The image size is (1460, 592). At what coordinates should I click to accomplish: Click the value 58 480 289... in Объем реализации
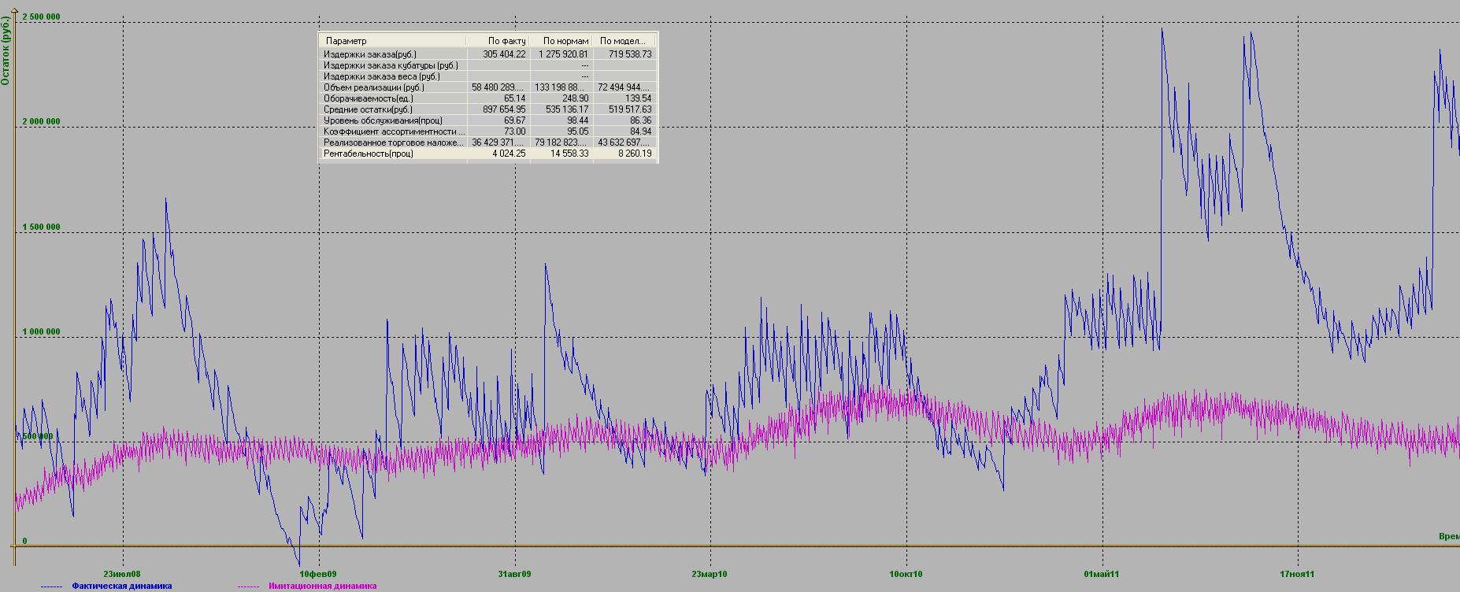pyautogui.click(x=498, y=87)
